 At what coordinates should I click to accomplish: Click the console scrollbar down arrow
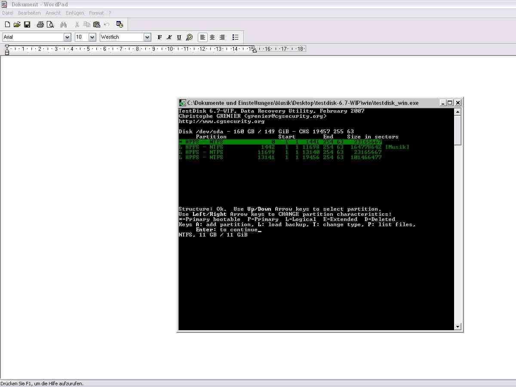click(458, 327)
